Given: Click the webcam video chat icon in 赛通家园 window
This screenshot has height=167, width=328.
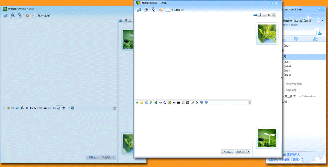Looking at the screenshot, I should (x=146, y=10).
